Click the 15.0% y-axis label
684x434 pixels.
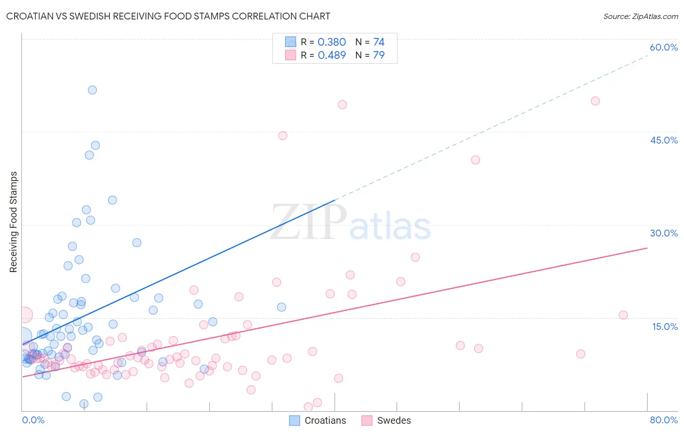point(665,326)
